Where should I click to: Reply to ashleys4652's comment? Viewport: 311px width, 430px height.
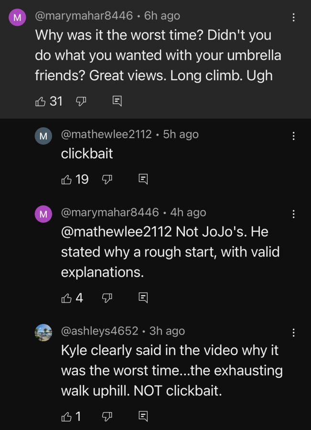point(143,416)
